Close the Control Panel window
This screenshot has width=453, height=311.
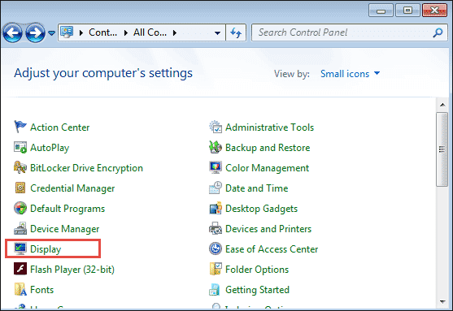click(434, 11)
